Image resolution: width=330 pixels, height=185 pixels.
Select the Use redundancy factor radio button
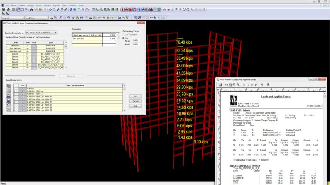click(x=124, y=38)
